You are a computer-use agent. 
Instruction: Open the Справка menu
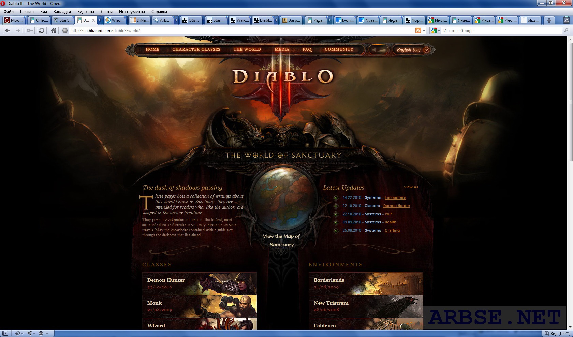[159, 12]
